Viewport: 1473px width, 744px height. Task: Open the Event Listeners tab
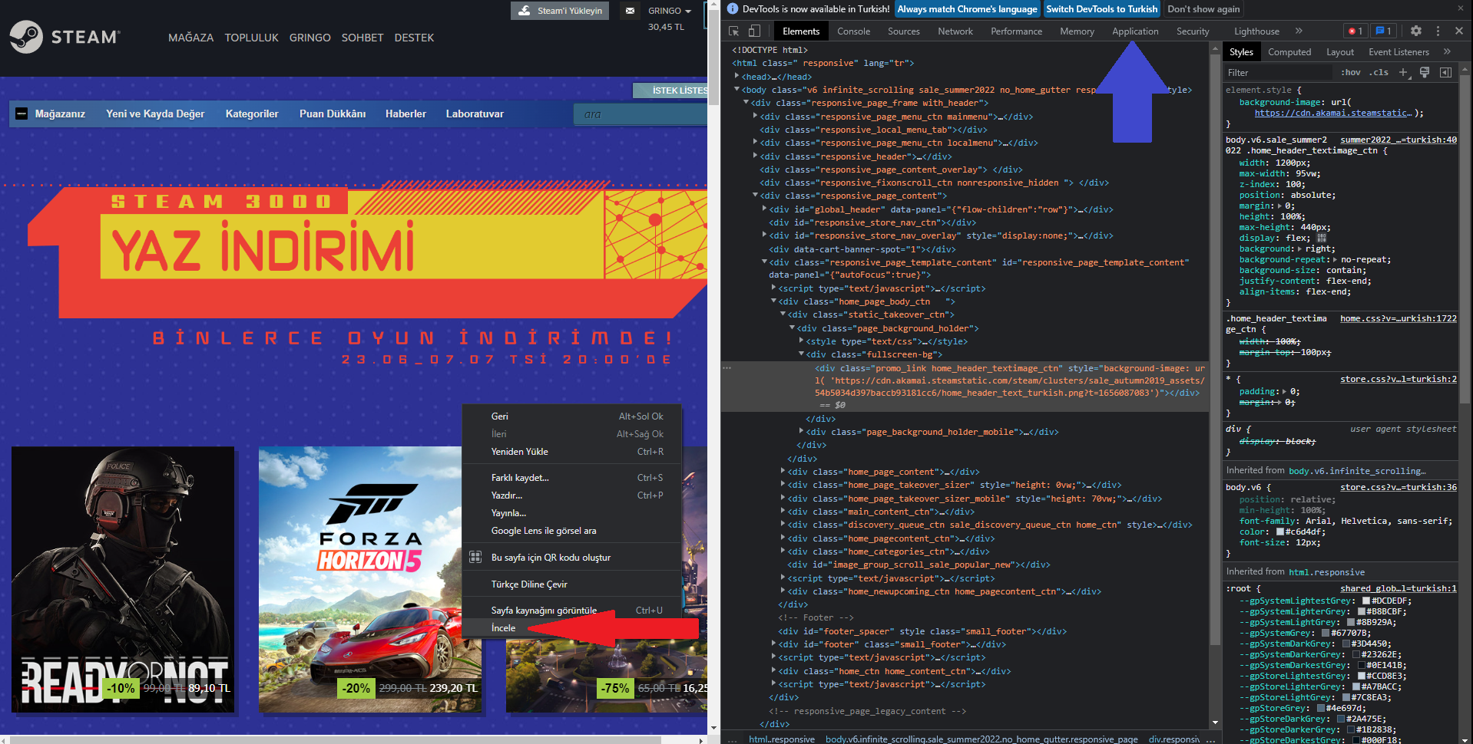(1399, 52)
